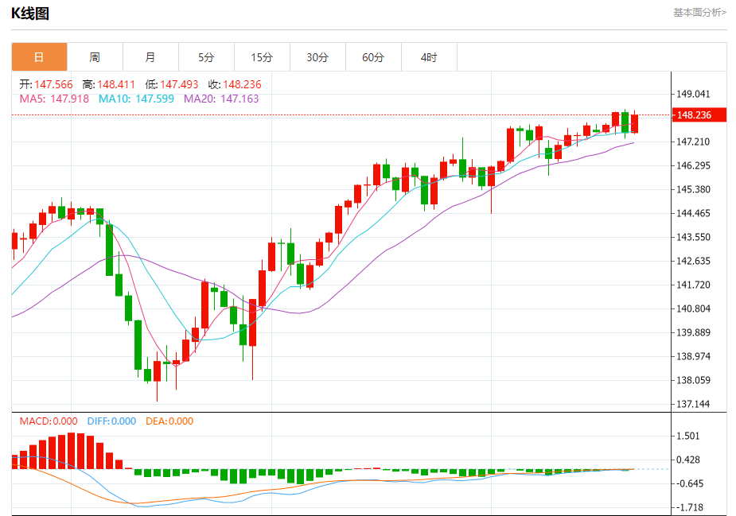
Task: Open the 60分 interval tab
Action: (374, 57)
